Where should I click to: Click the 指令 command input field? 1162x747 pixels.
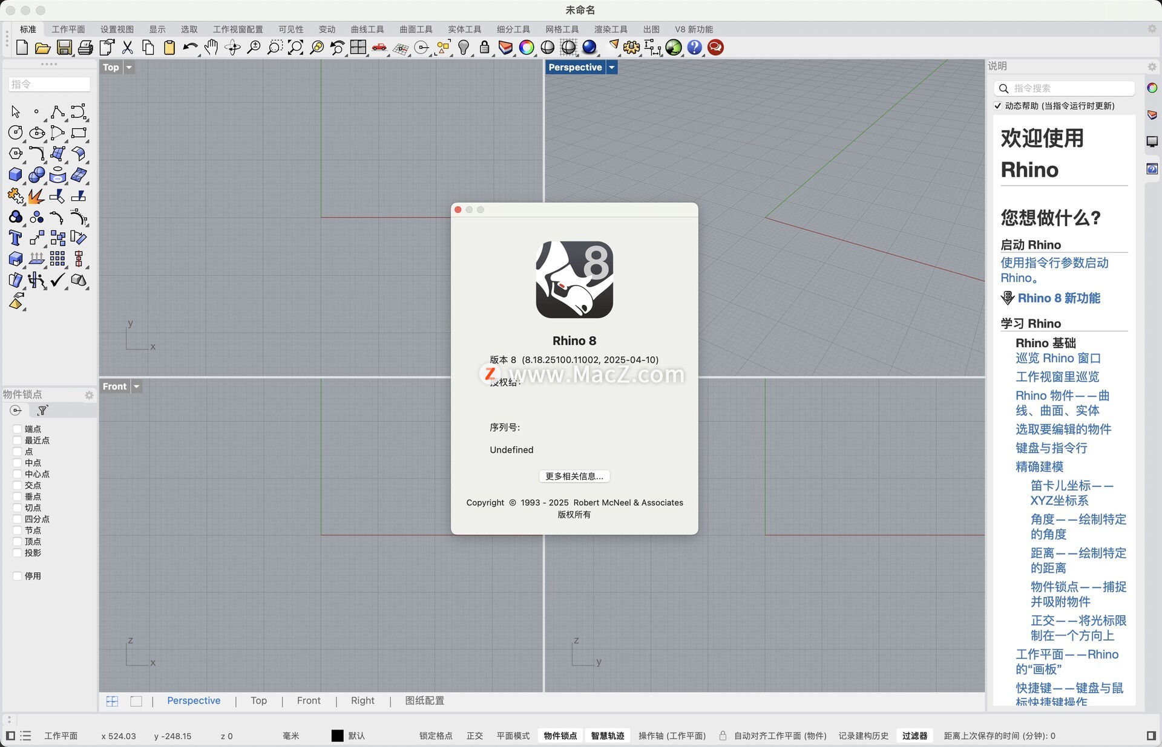pos(49,85)
